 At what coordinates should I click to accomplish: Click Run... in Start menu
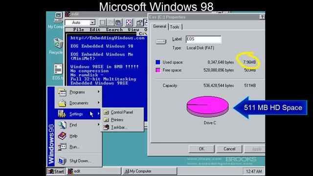[x=78, y=147]
